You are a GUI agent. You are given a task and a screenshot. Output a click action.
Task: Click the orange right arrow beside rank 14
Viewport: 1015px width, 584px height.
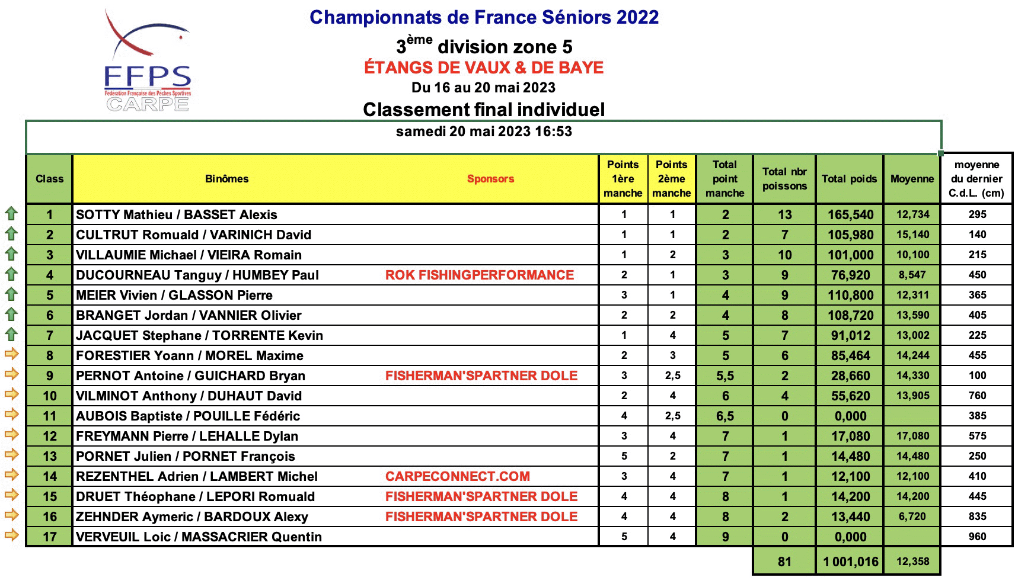[x=11, y=476]
